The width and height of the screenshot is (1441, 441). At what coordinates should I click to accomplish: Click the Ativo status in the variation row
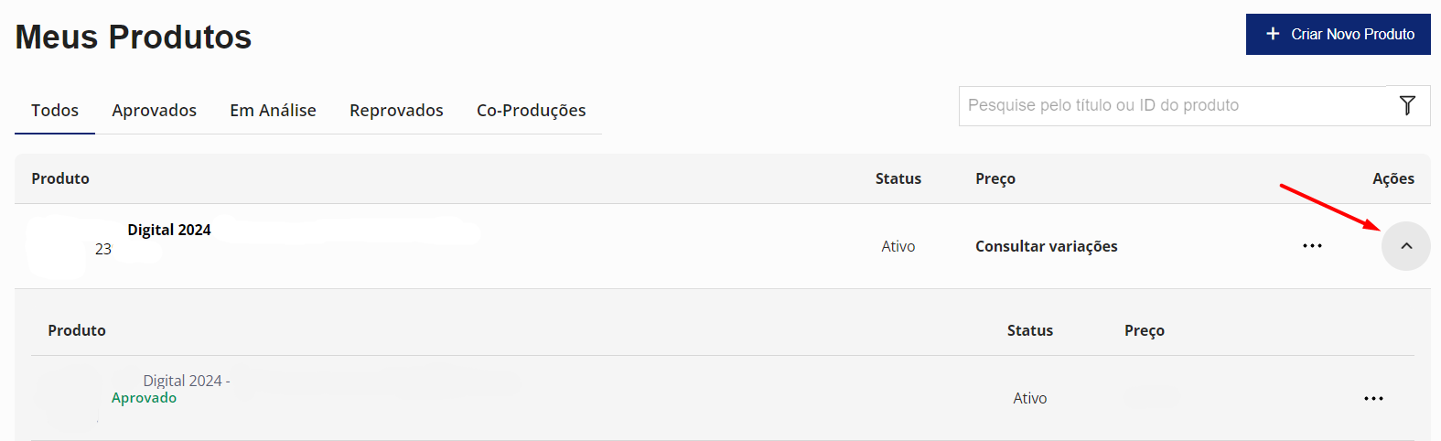click(x=1029, y=398)
